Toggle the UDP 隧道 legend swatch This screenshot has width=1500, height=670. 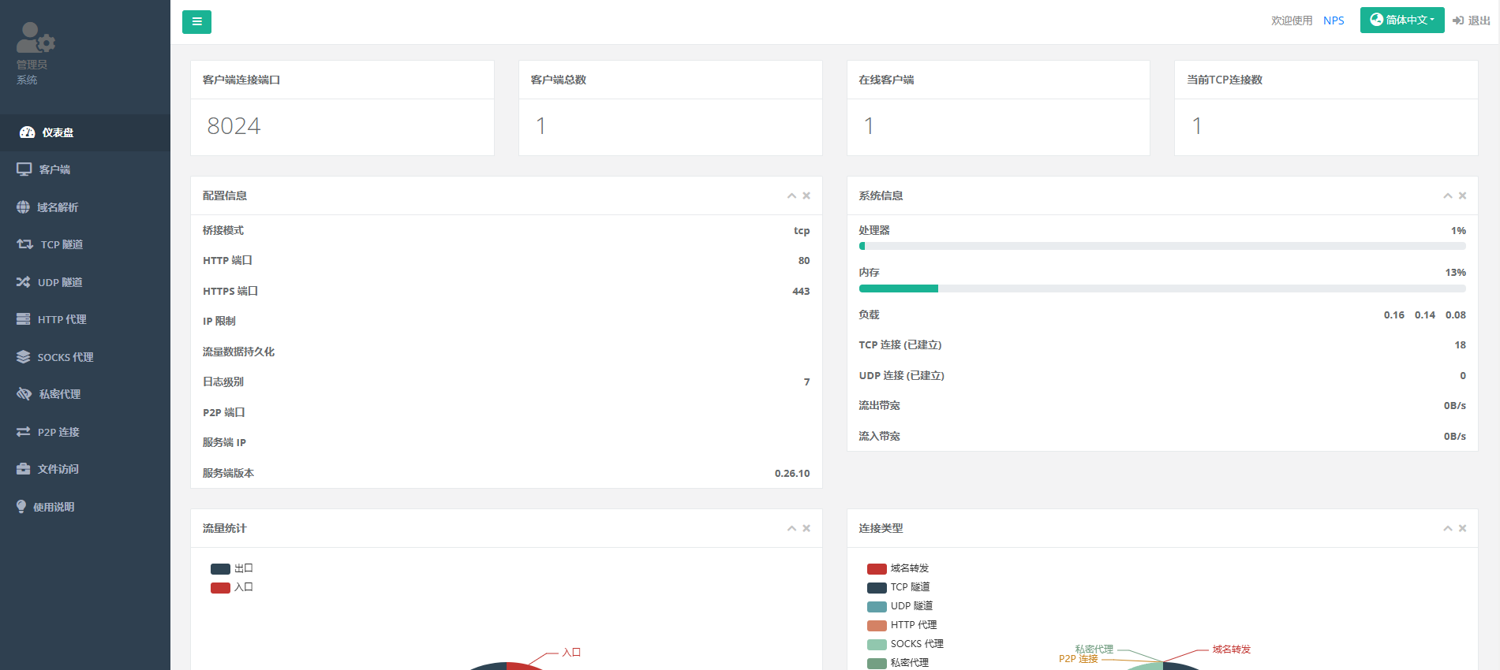click(877, 607)
